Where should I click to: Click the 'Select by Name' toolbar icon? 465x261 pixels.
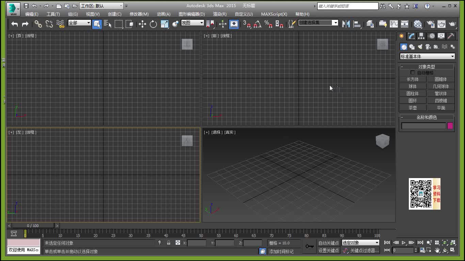tap(108, 24)
